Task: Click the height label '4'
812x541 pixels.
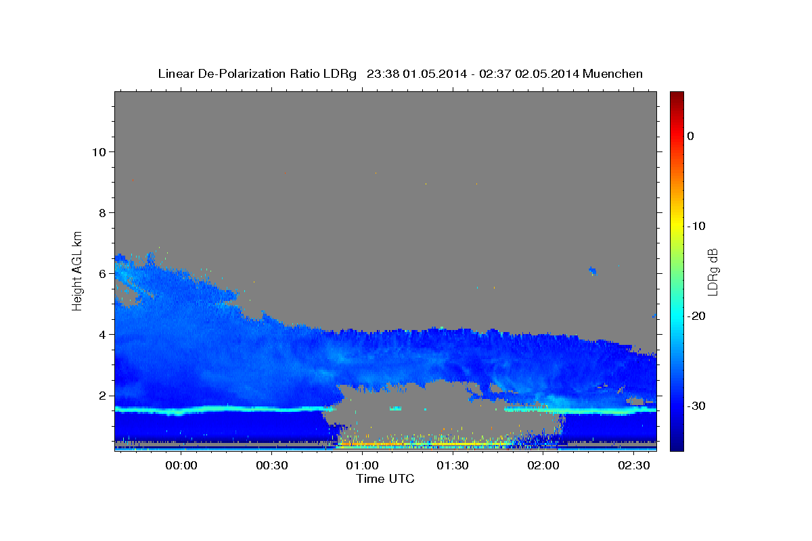Action: click(x=101, y=335)
